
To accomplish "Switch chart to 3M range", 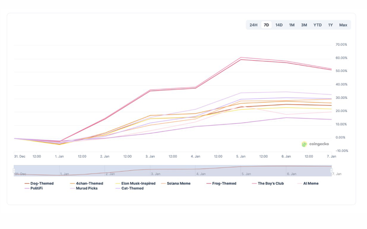I will click(304, 25).
